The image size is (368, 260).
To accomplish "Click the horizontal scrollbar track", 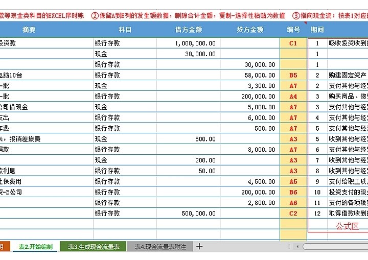I will click(336, 246).
